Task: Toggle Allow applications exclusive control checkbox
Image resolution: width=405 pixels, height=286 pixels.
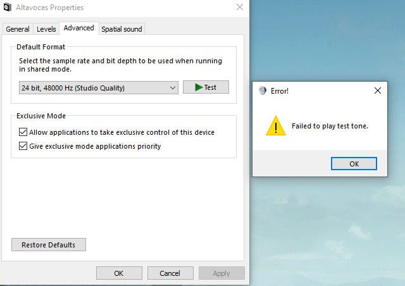Action: tap(23, 132)
